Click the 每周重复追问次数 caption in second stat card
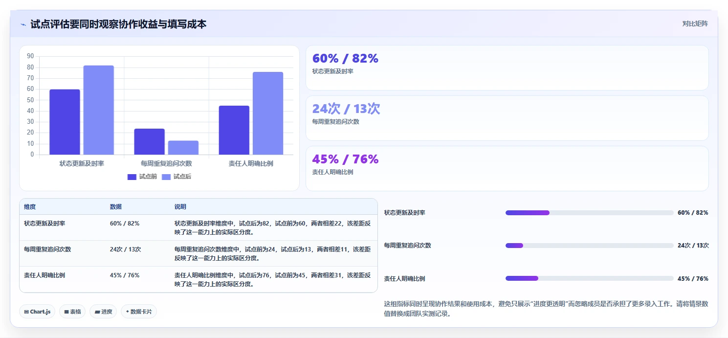Image resolution: width=728 pixels, height=338 pixels. coord(336,122)
